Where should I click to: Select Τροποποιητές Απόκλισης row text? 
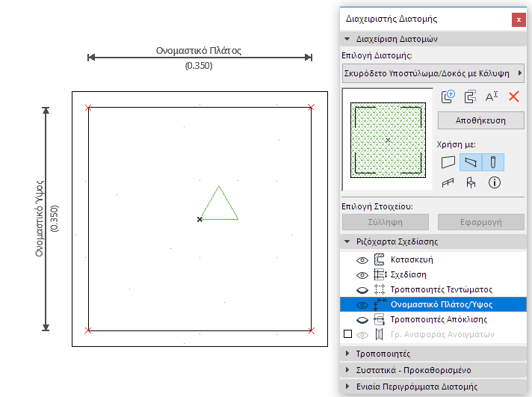(x=439, y=319)
